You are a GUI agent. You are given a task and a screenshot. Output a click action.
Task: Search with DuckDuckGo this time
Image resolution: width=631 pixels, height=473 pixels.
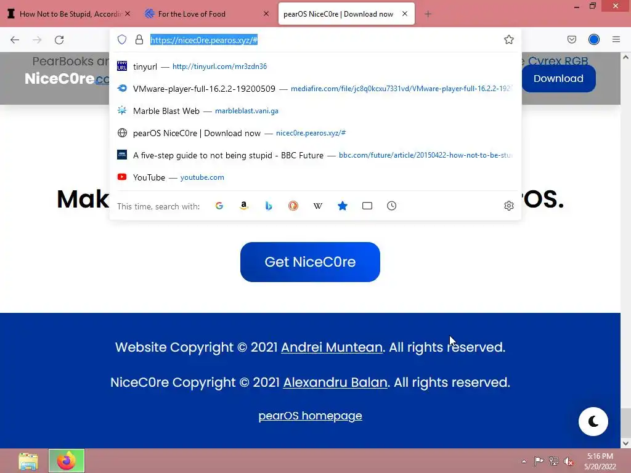(x=293, y=206)
